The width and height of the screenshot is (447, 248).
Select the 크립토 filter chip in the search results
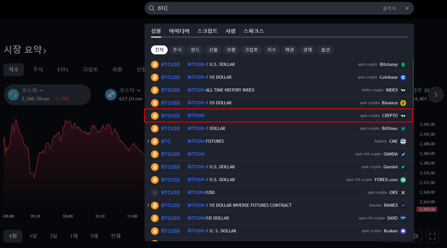[252, 50]
